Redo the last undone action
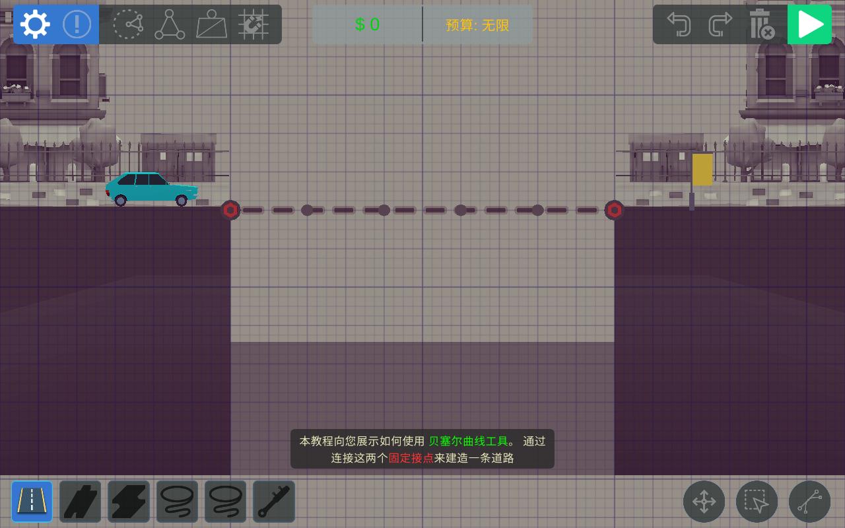845x528 pixels. click(720, 24)
